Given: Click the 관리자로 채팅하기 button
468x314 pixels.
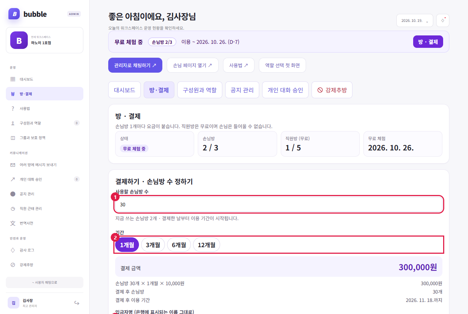Looking at the screenshot, I should click(135, 65).
